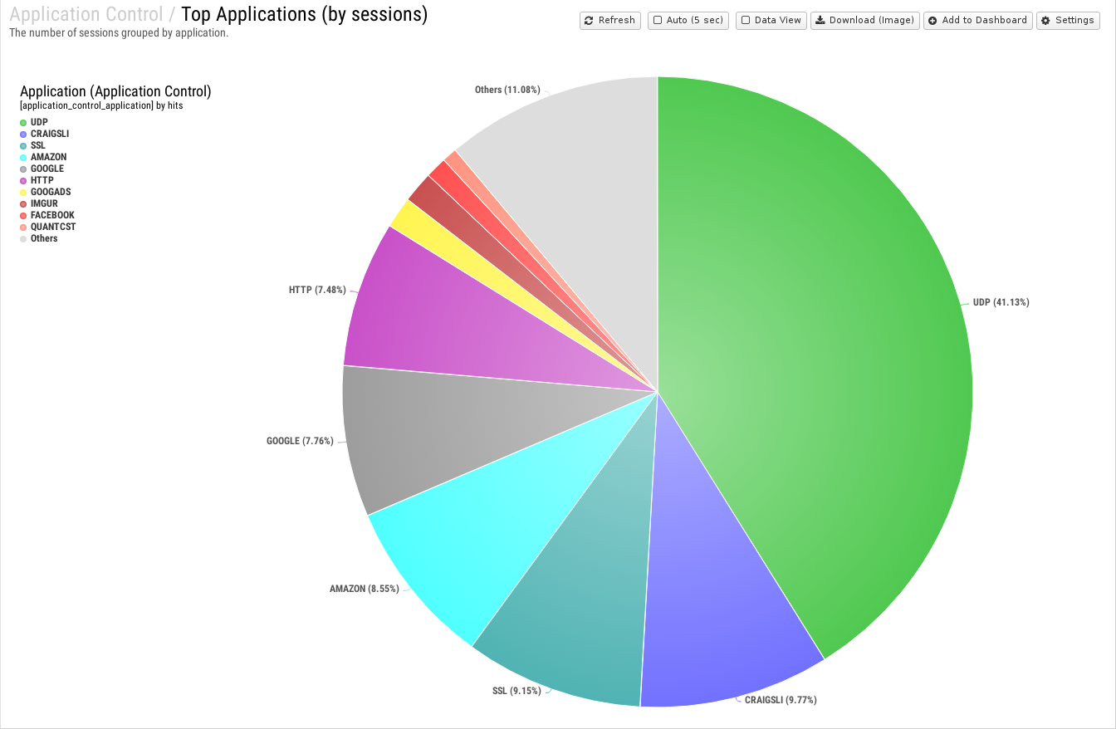The height and width of the screenshot is (729, 1116).
Task: Click the 'GOOGLE (7.76%)' slice label
Action: coord(300,441)
